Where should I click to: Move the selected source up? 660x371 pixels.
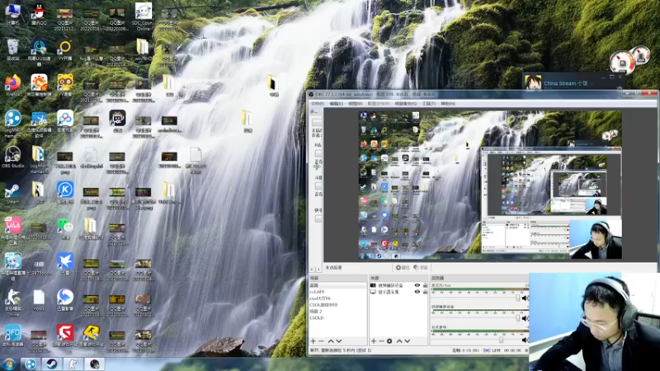point(399,341)
